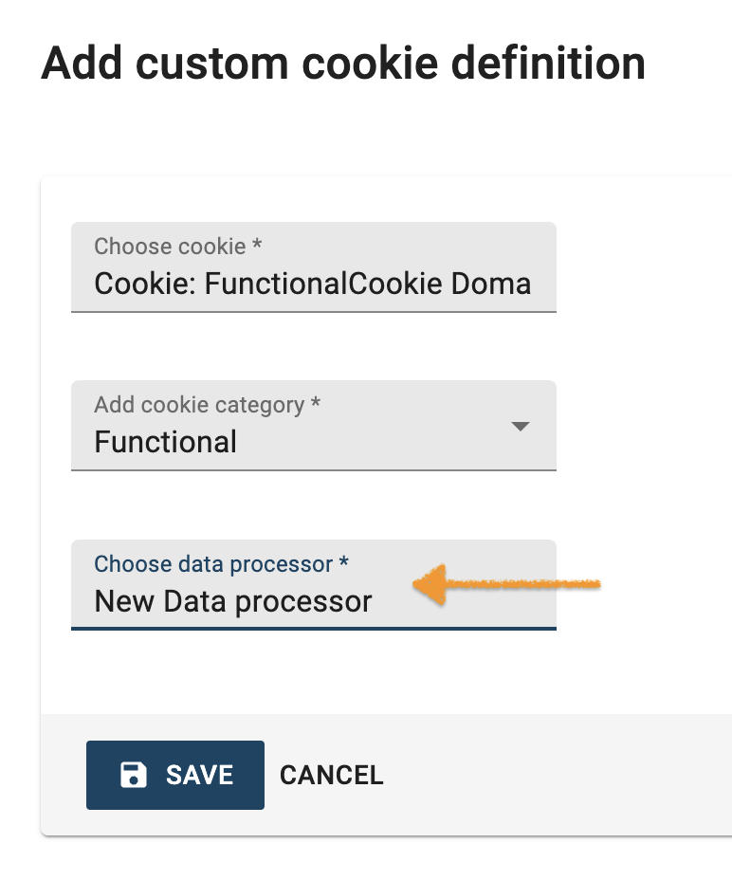Click the Add custom cookie definition heading

pos(342,63)
